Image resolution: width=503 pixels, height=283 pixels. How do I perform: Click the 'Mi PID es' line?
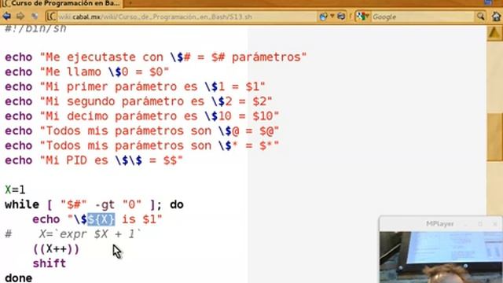(94, 160)
